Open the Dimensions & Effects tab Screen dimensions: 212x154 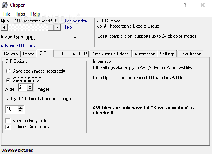point(110,54)
